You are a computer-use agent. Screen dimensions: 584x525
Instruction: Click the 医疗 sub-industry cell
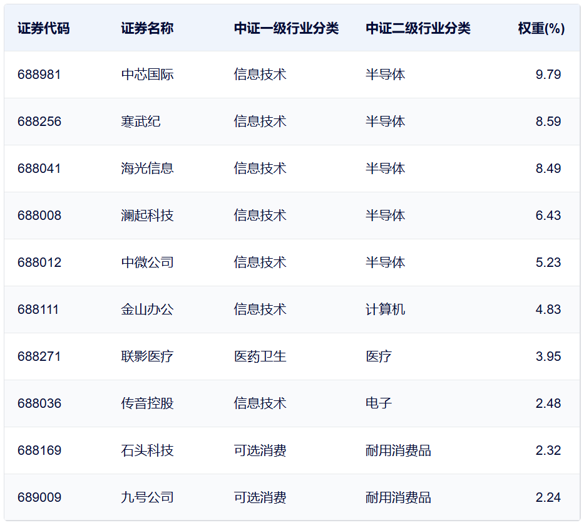point(379,356)
